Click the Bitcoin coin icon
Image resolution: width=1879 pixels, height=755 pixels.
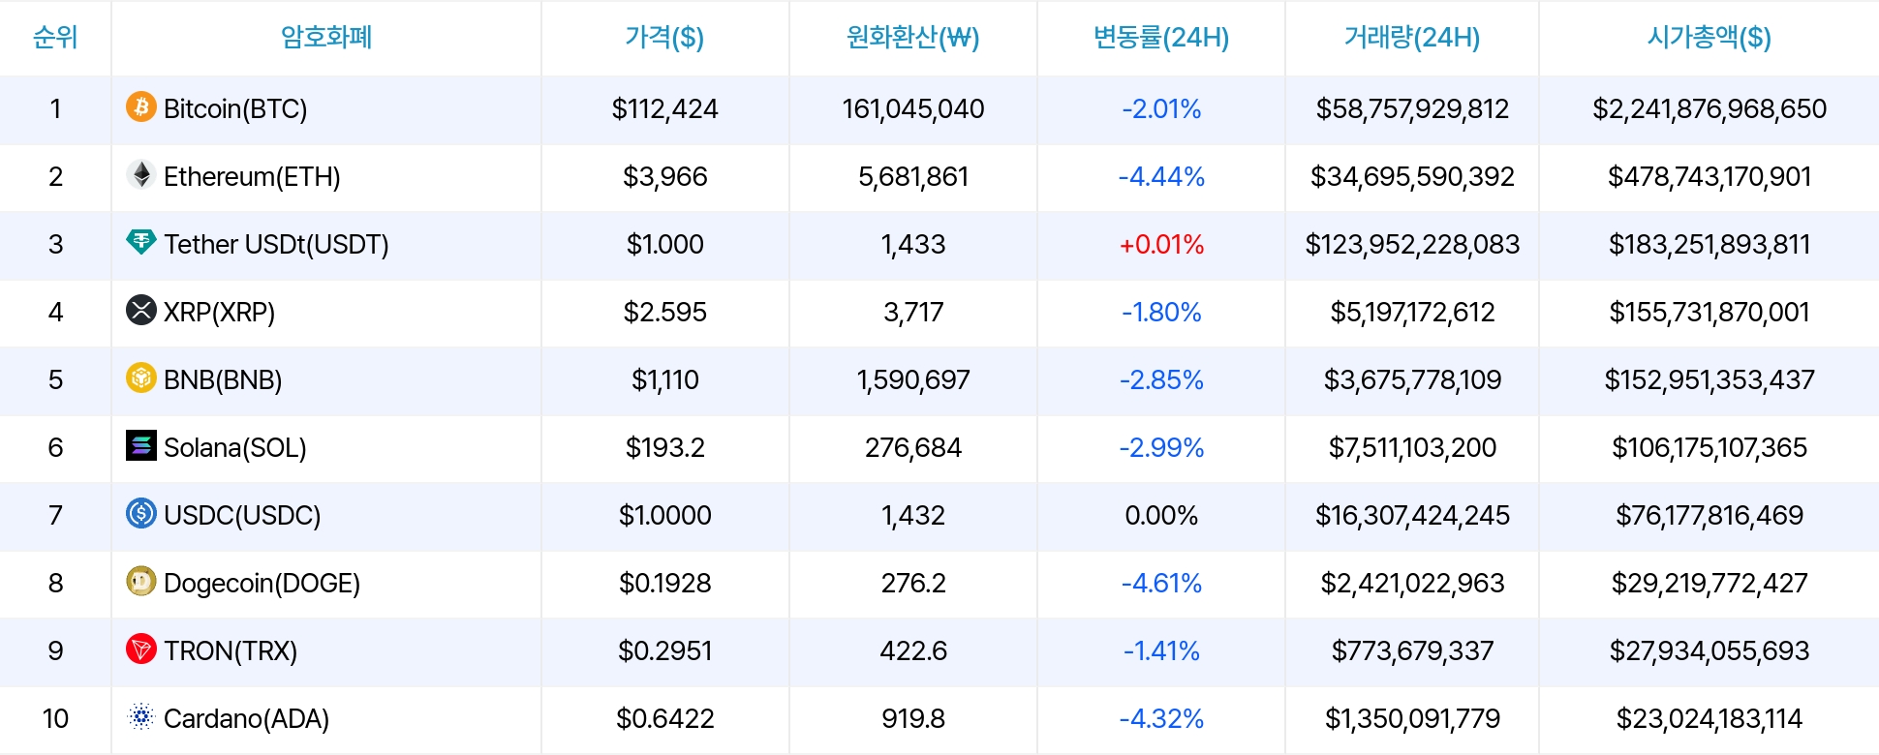(x=141, y=106)
